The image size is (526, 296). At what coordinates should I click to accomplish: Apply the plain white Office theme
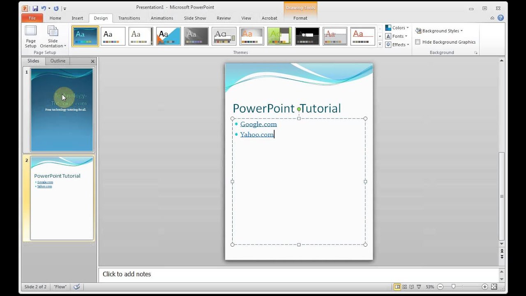click(x=113, y=36)
